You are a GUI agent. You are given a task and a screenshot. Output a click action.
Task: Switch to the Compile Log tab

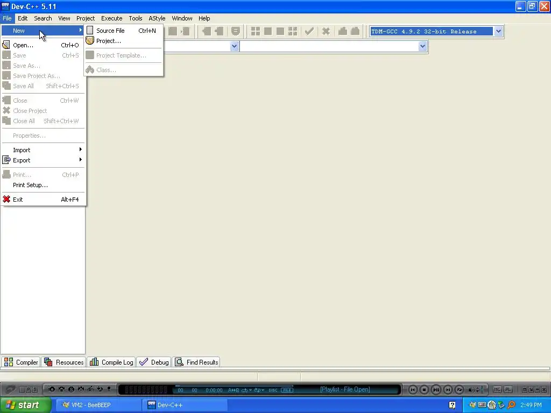point(111,362)
